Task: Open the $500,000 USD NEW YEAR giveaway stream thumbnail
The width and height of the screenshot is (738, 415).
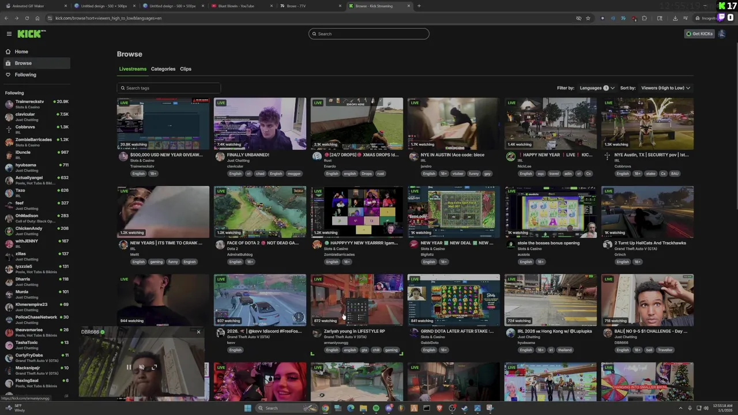Action: (163, 123)
